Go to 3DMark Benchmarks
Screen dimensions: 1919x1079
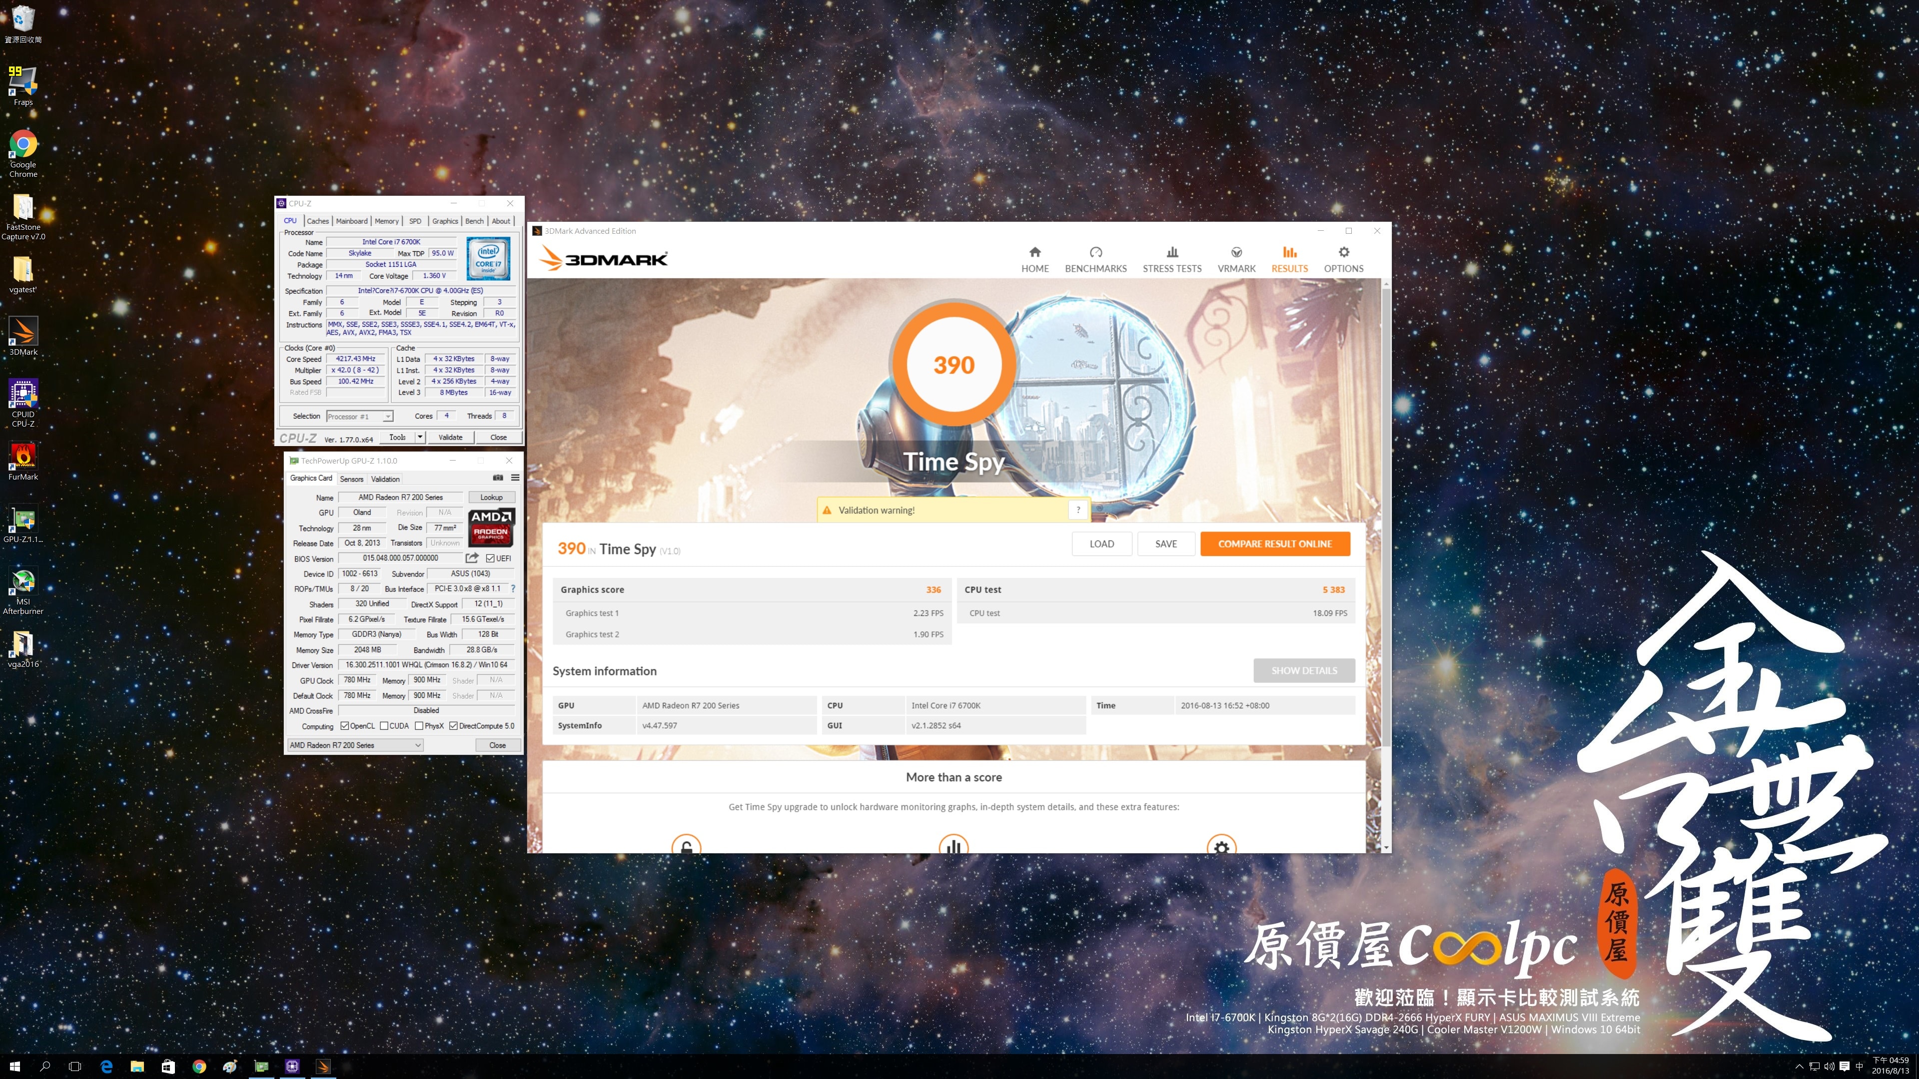tap(1096, 260)
